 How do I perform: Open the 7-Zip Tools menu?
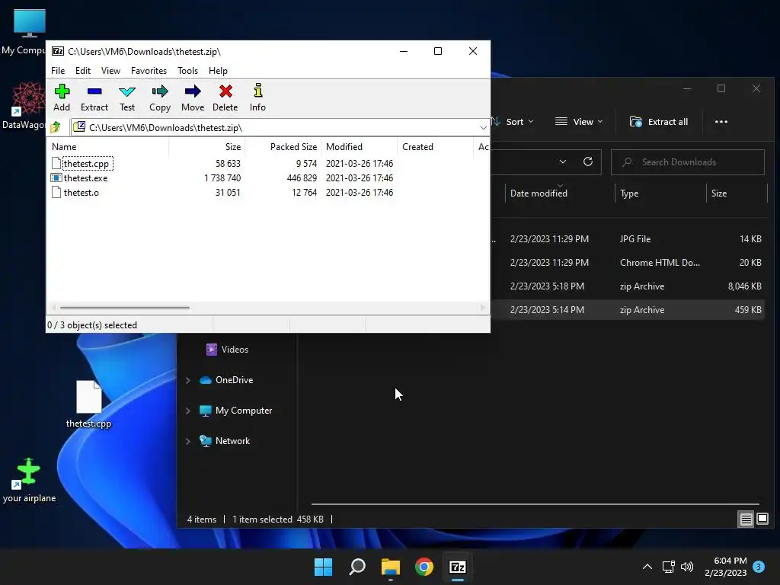tap(187, 71)
